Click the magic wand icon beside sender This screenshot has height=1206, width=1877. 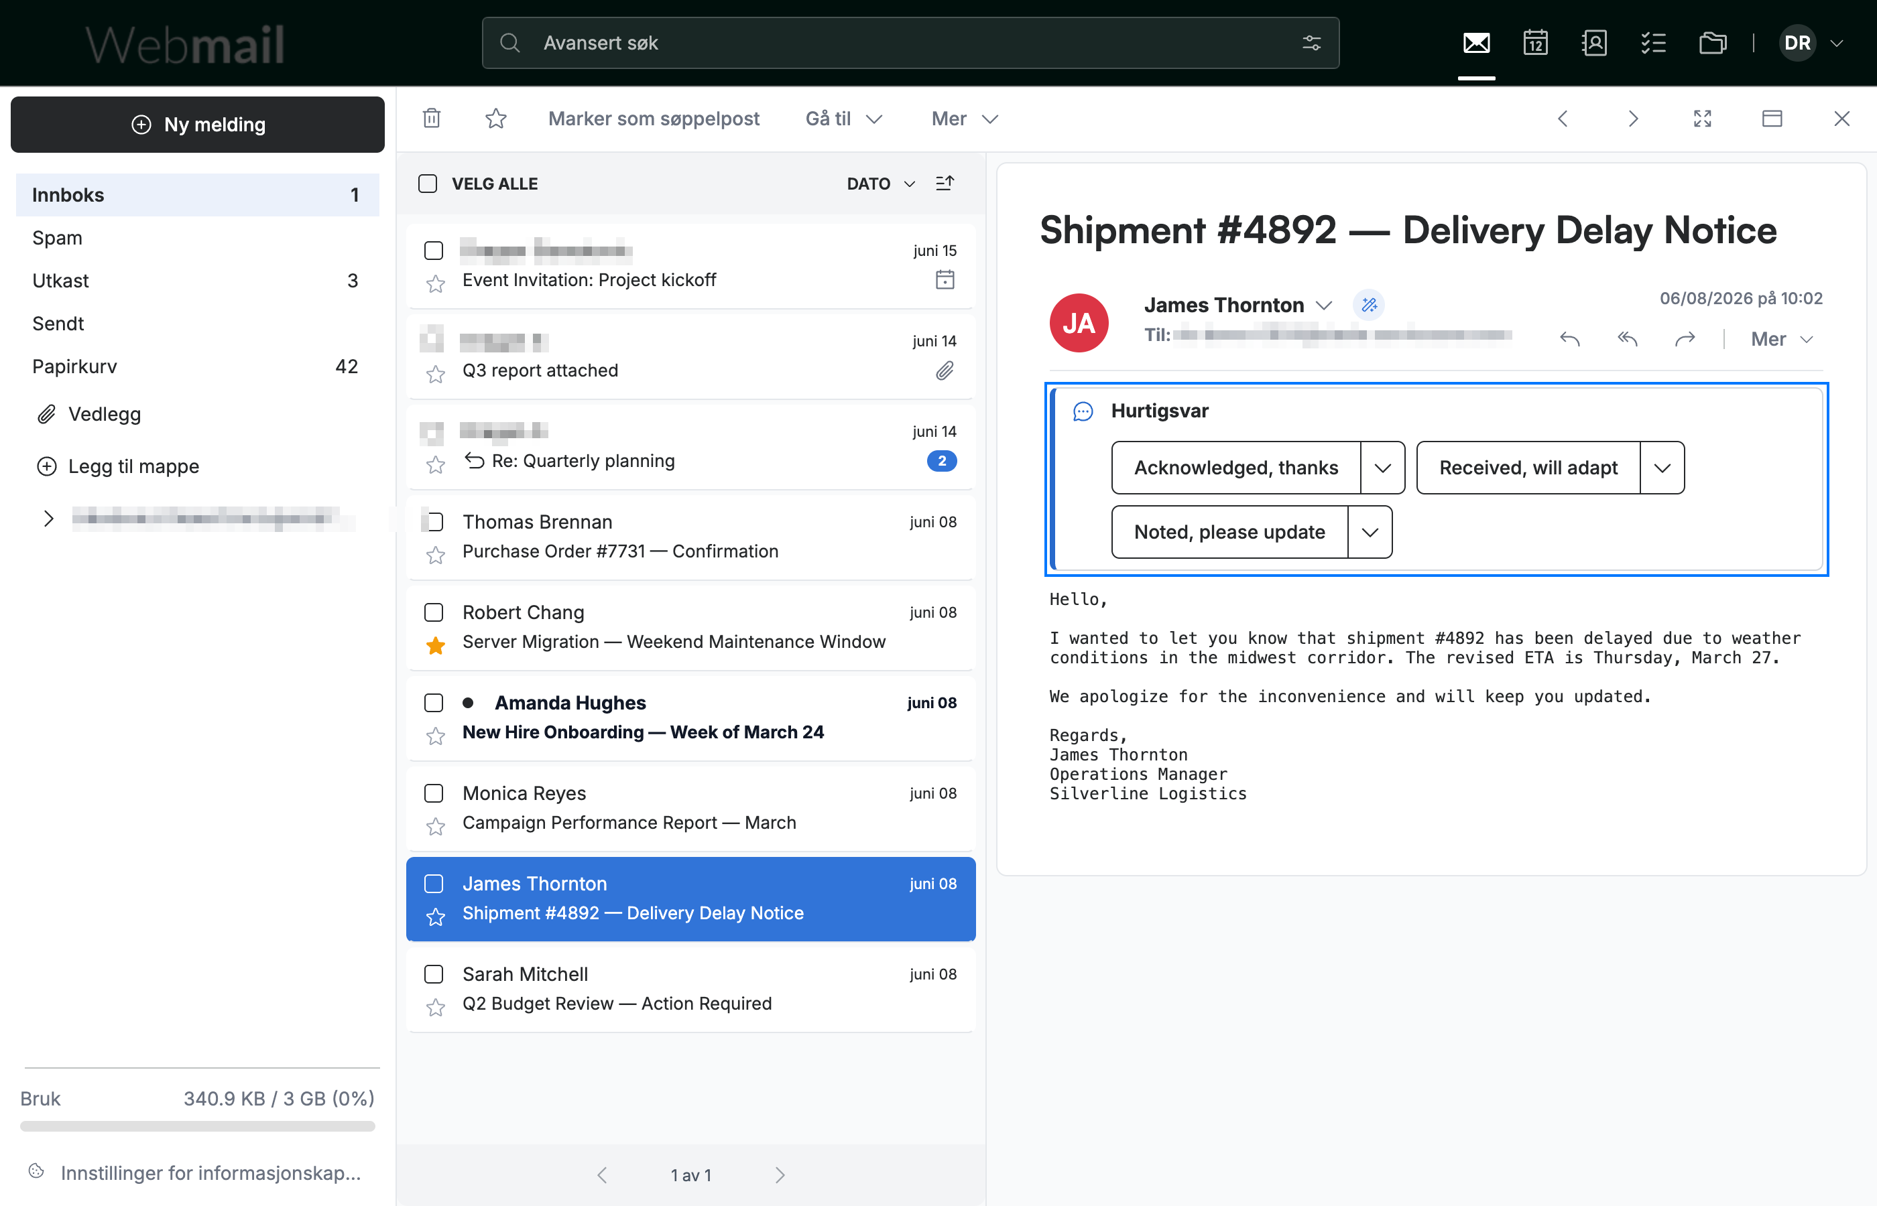pos(1369,305)
